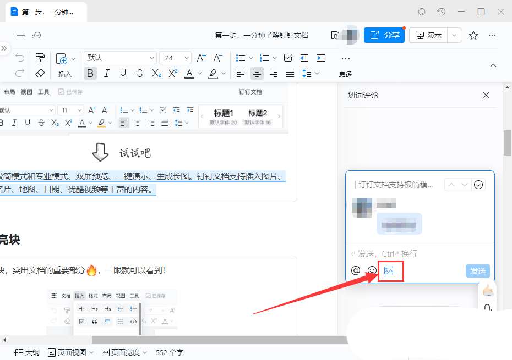
Task: Toggle bold formatting in main toolbar
Action: tap(90, 73)
